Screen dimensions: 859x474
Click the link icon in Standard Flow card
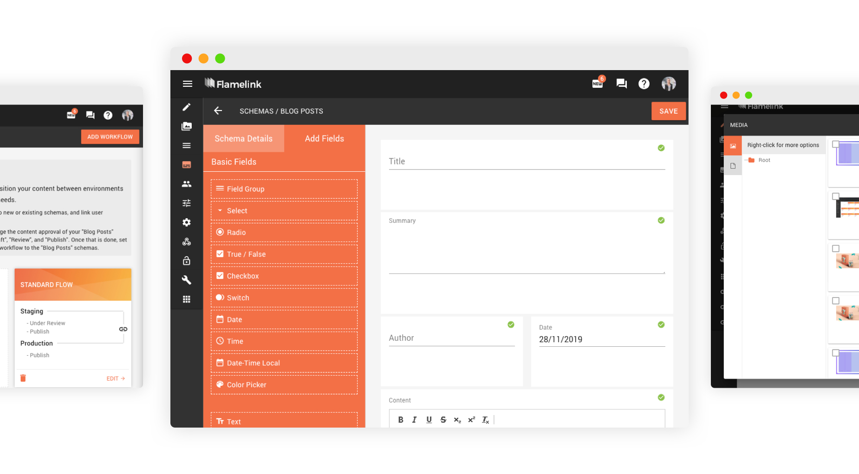(x=123, y=329)
